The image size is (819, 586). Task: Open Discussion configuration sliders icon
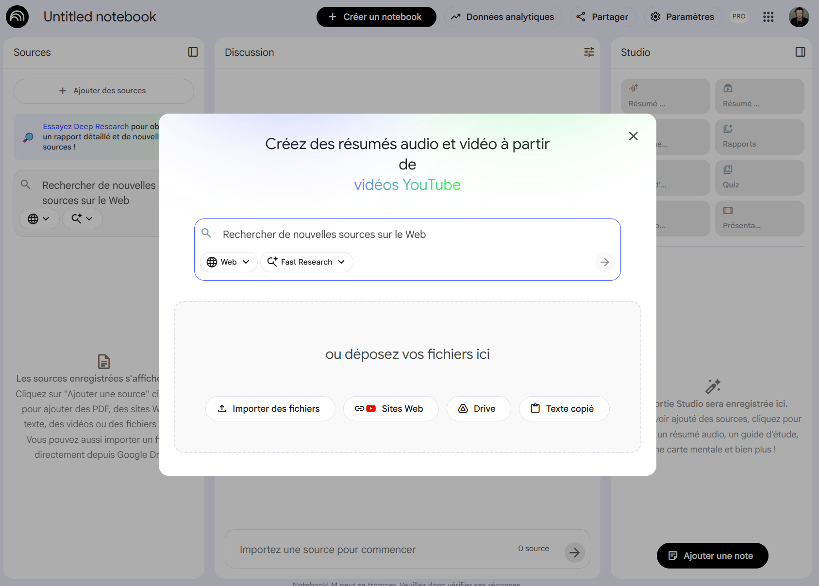click(x=589, y=52)
